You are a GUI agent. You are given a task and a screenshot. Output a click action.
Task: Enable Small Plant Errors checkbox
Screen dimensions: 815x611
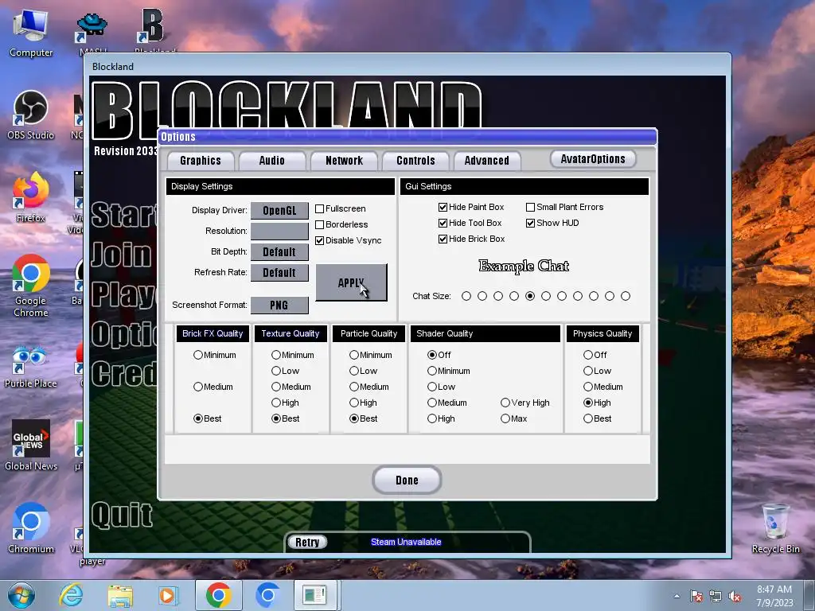tap(530, 208)
